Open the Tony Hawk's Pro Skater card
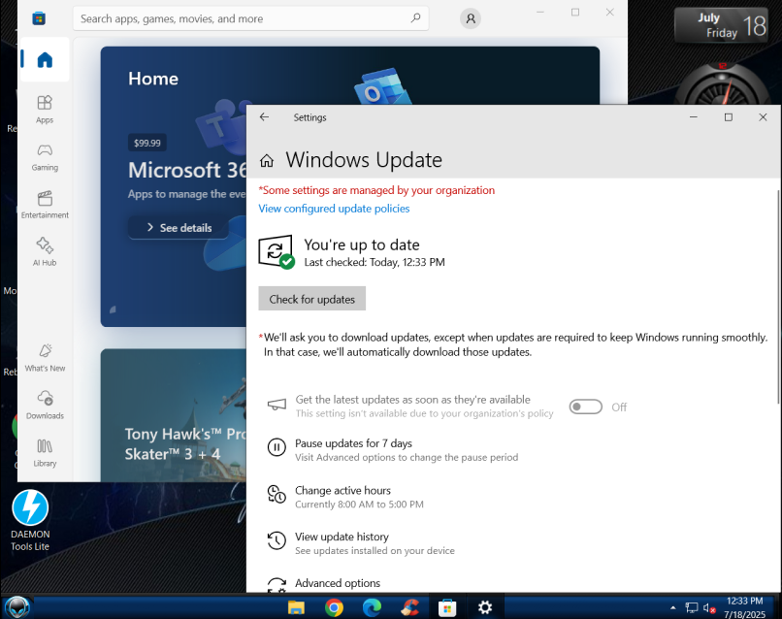 173,415
